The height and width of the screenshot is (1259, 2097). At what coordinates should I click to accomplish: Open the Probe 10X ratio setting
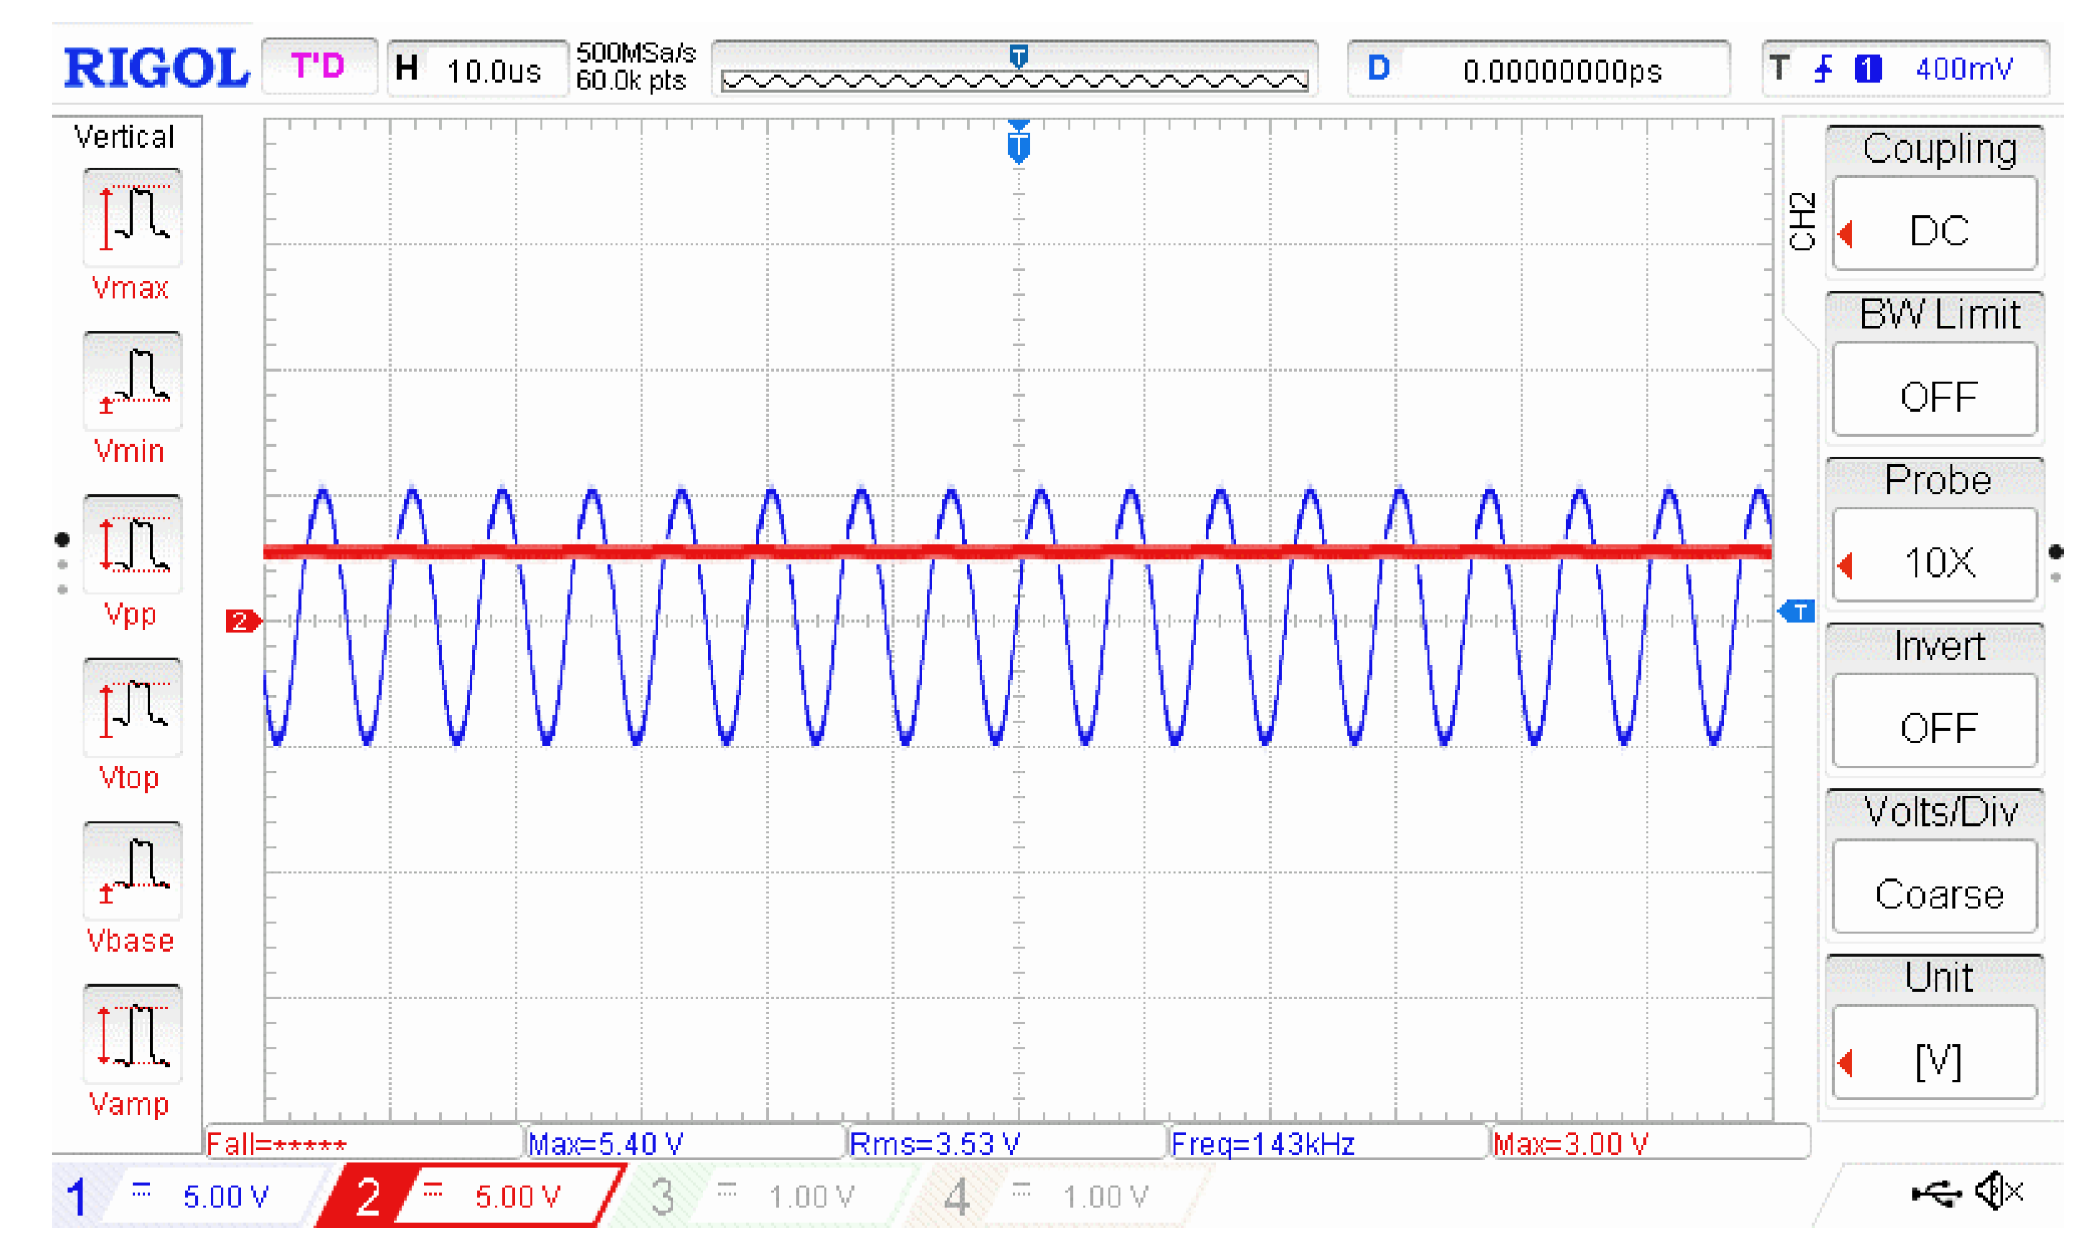coord(1934,556)
